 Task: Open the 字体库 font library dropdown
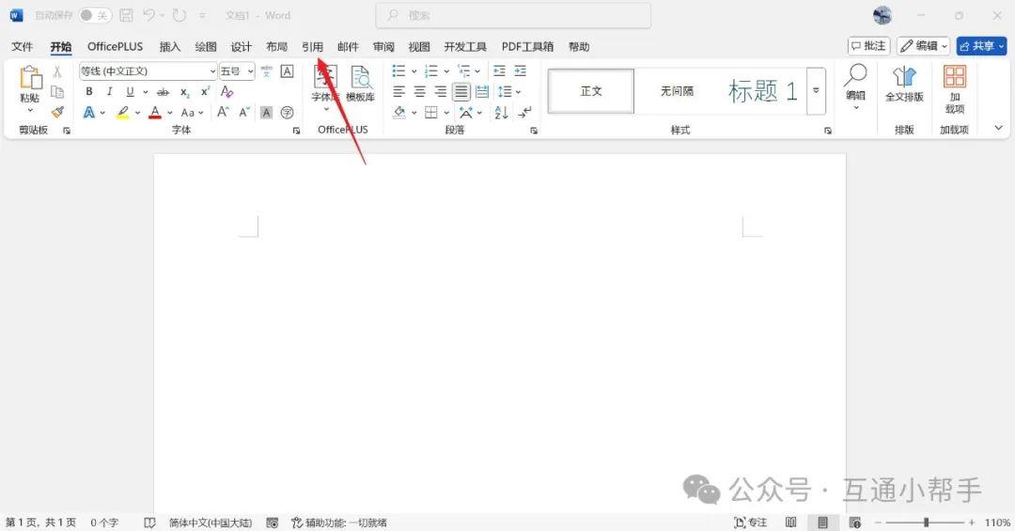coord(325,88)
